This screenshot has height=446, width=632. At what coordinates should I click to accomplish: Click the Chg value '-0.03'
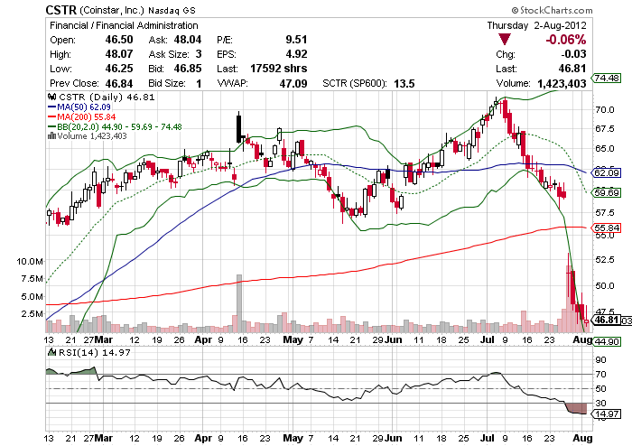point(573,54)
